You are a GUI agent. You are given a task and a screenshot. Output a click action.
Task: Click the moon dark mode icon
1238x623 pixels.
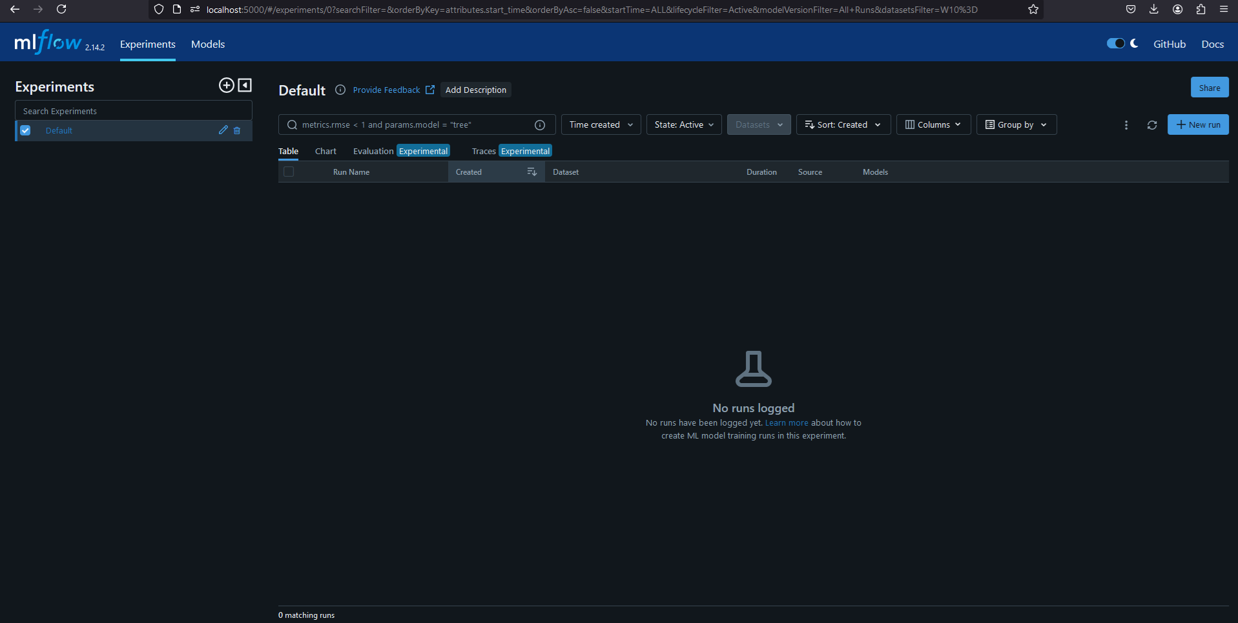[1135, 43]
